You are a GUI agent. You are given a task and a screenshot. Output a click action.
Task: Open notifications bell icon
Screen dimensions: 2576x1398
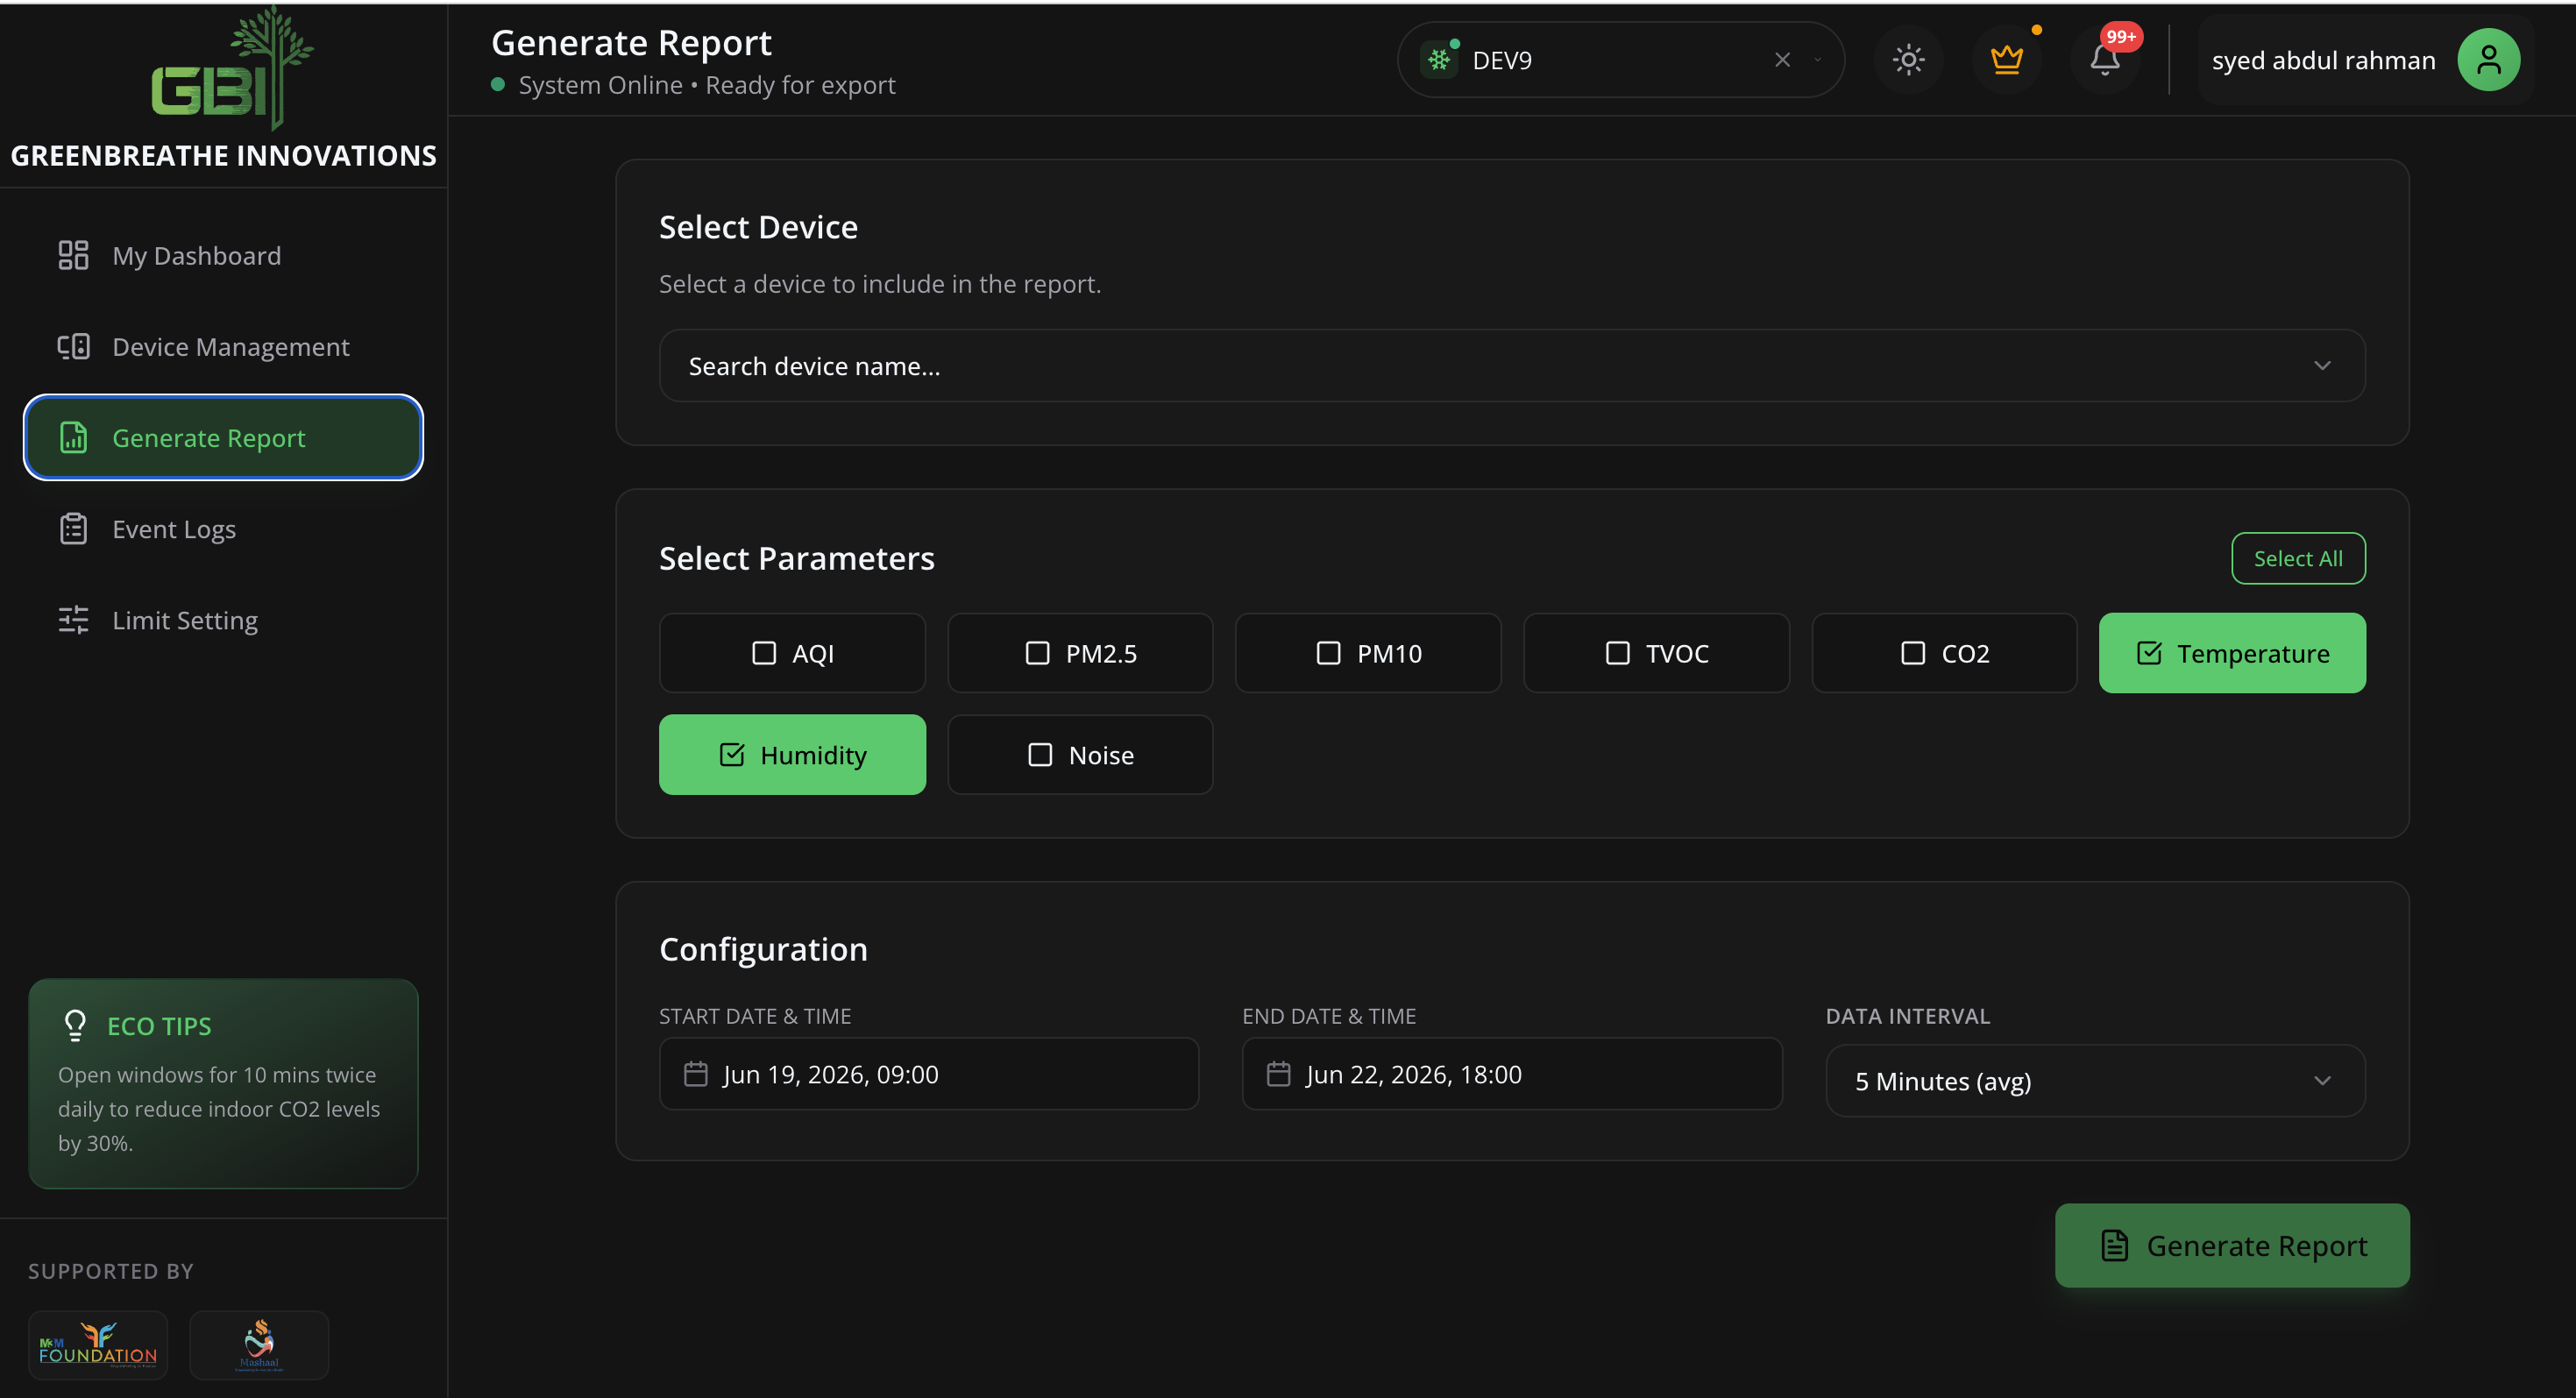pyautogui.click(x=2104, y=60)
